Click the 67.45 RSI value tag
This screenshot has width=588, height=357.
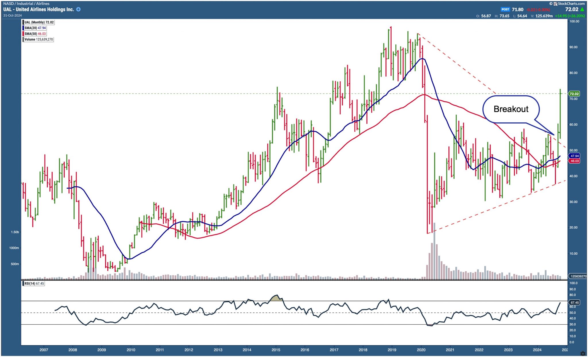pyautogui.click(x=574, y=303)
